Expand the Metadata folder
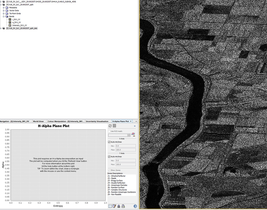Image resolution: width=267 pixels, height=210 pixels. [4, 8]
